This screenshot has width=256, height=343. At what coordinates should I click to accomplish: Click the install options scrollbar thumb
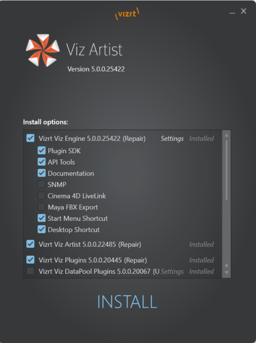click(x=227, y=170)
